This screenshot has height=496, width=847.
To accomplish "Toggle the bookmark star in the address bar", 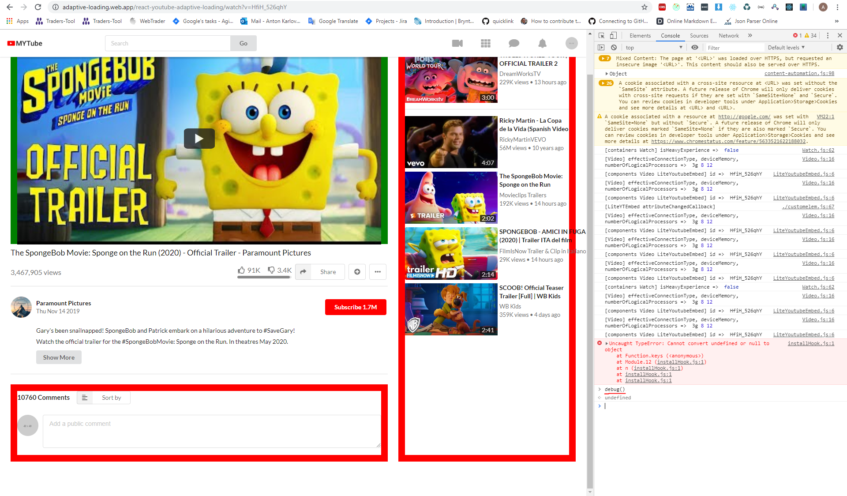I will point(645,7).
